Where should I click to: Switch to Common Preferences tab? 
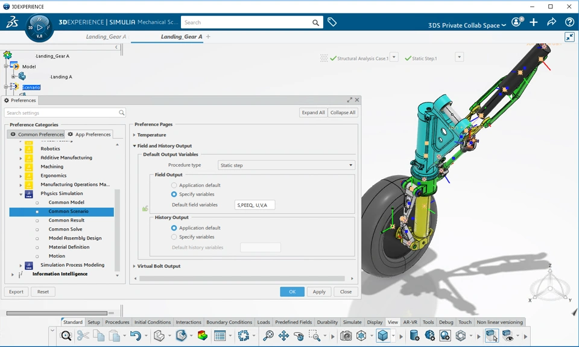pos(36,135)
